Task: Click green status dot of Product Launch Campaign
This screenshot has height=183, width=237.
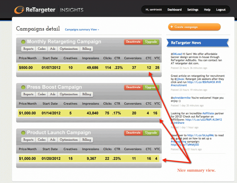Action: [x=23, y=133]
